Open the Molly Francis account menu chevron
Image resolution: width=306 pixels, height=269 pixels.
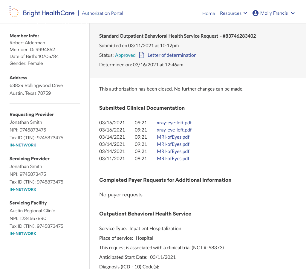click(x=293, y=13)
